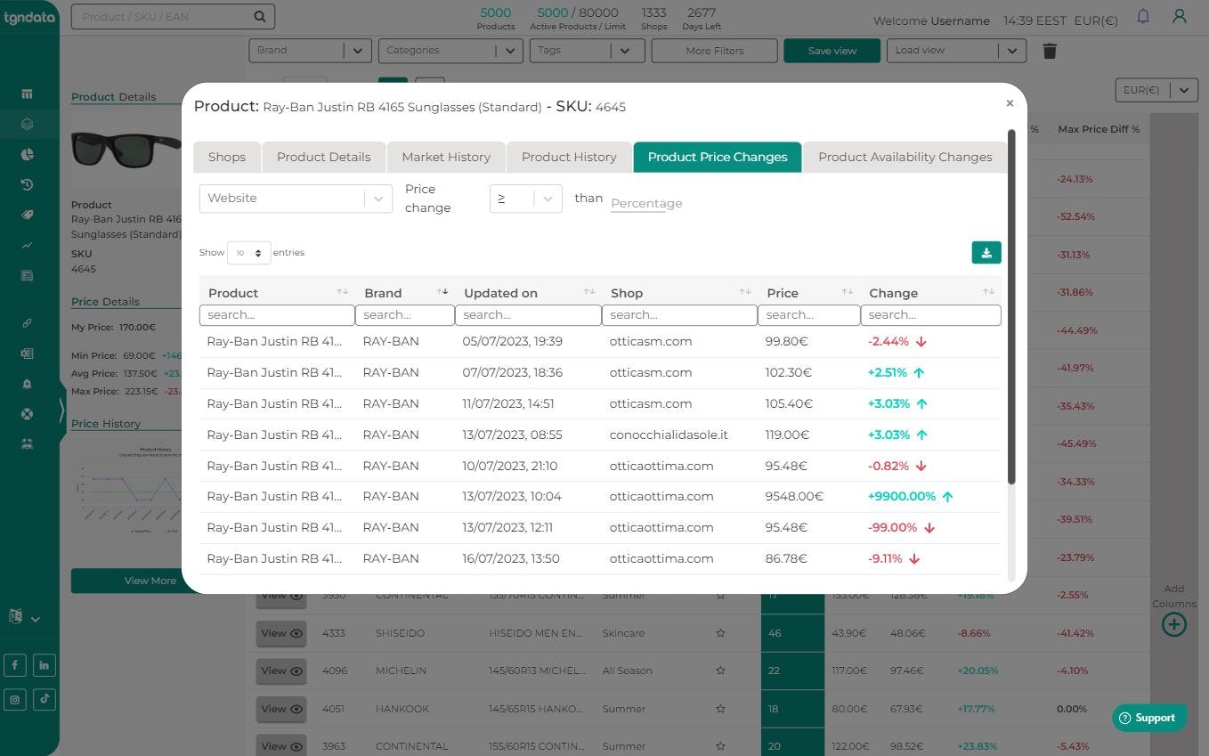
Task: Click conocchialidasole.it shop cell
Action: click(669, 435)
